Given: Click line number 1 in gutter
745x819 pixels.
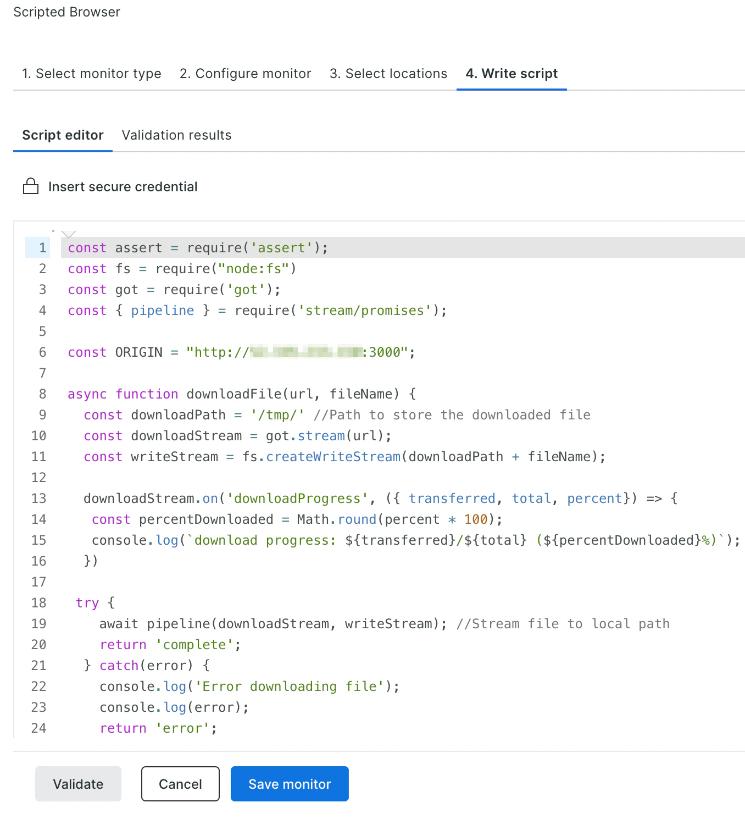Looking at the screenshot, I should (x=42, y=248).
